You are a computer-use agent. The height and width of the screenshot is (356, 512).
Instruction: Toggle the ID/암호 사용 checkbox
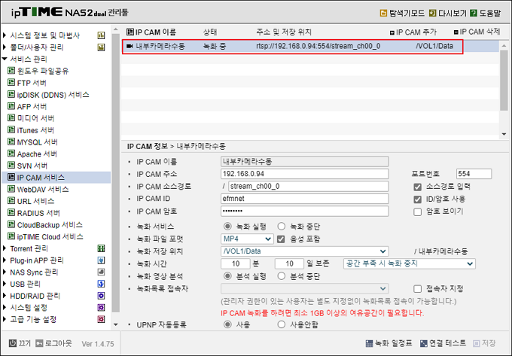[417, 199]
